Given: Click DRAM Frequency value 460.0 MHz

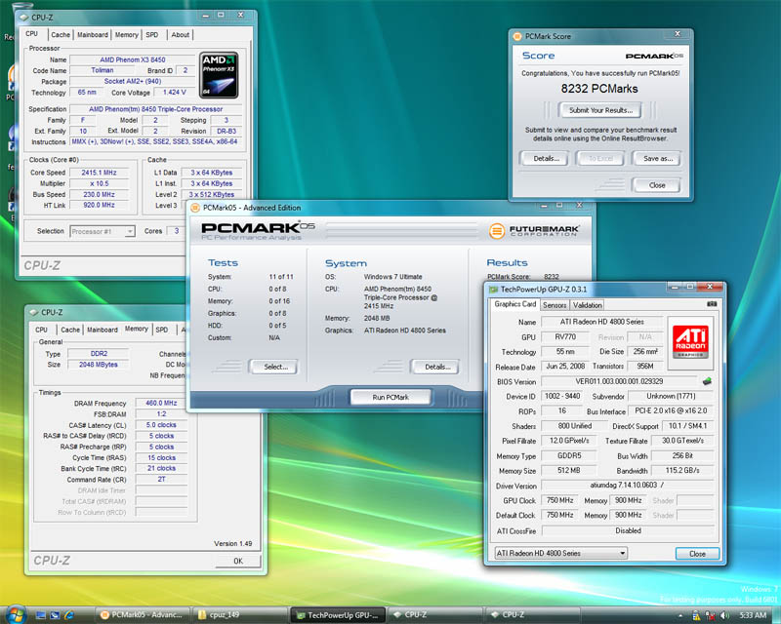Looking at the screenshot, I should [161, 403].
